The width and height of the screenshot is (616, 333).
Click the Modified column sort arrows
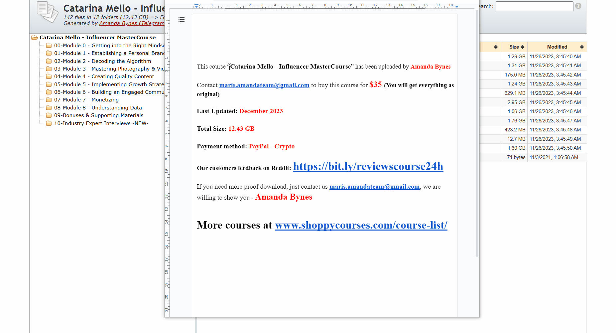pyautogui.click(x=582, y=47)
